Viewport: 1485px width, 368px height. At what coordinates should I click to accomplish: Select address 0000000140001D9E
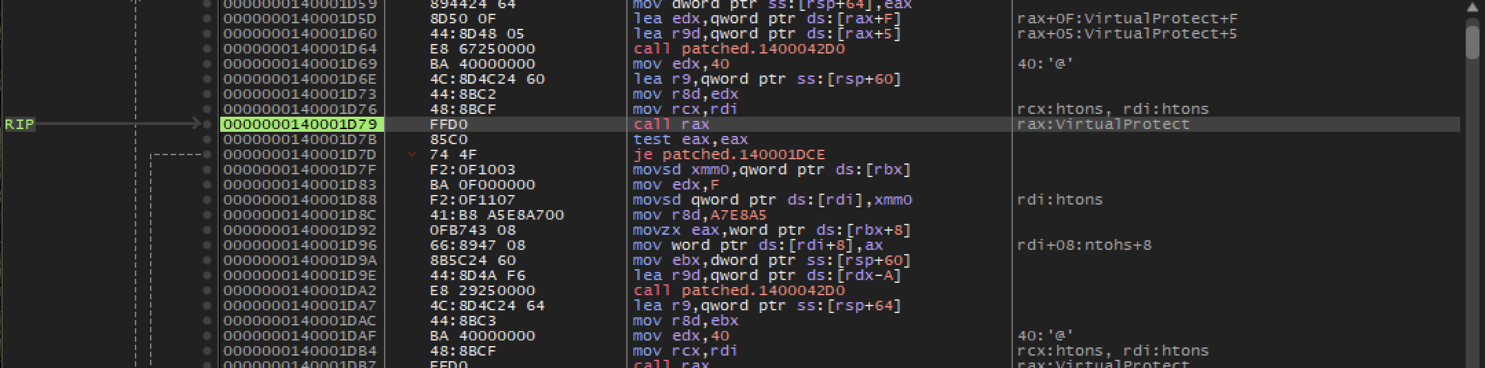click(300, 275)
